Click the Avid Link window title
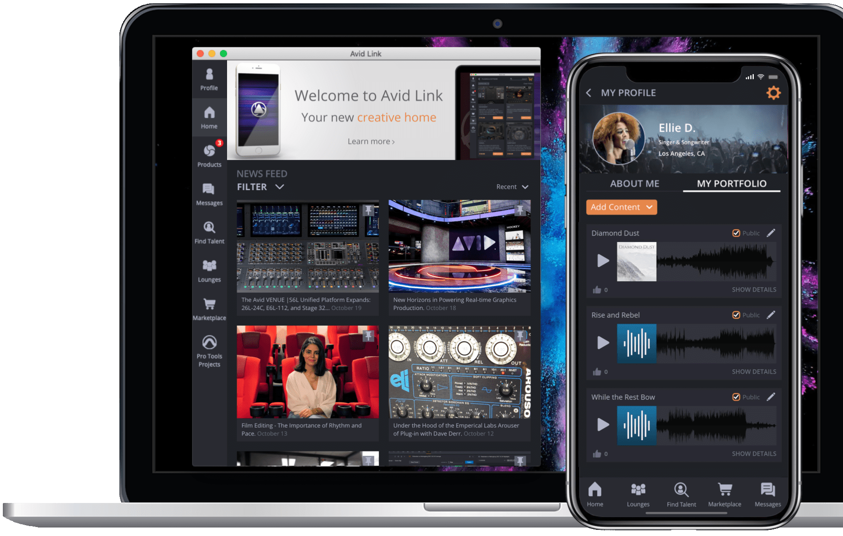 point(366,54)
